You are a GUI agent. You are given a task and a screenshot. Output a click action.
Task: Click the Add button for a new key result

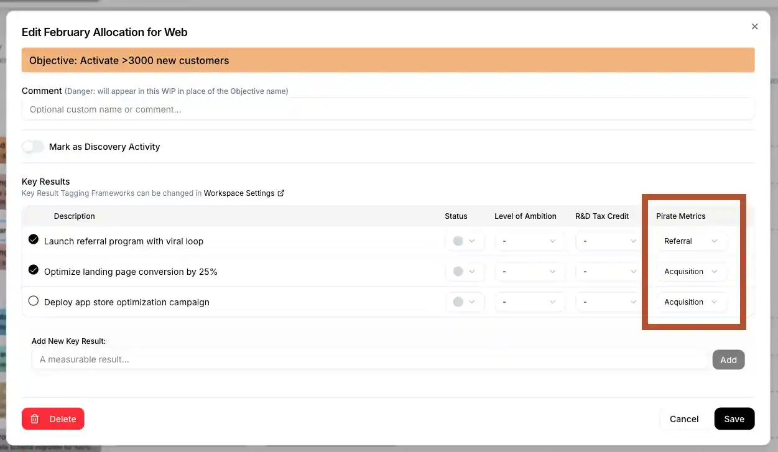pos(728,359)
